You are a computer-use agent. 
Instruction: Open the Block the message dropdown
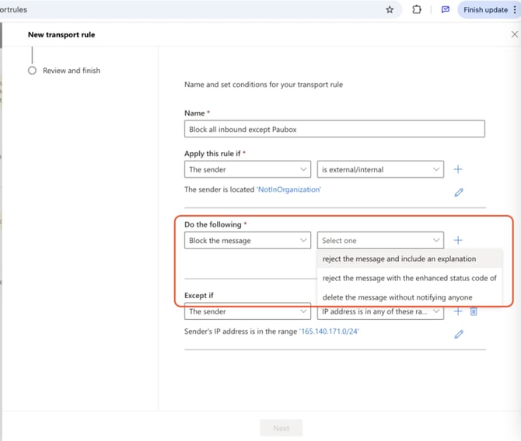247,241
